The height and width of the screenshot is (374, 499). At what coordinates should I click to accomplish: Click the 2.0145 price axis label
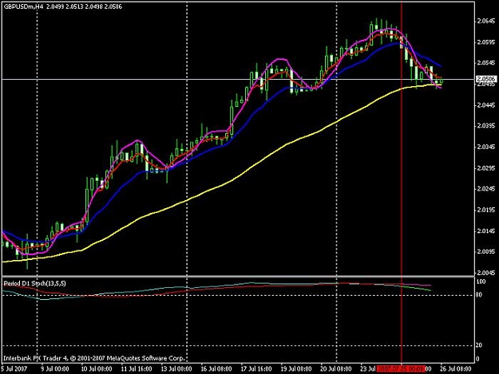pos(486,231)
